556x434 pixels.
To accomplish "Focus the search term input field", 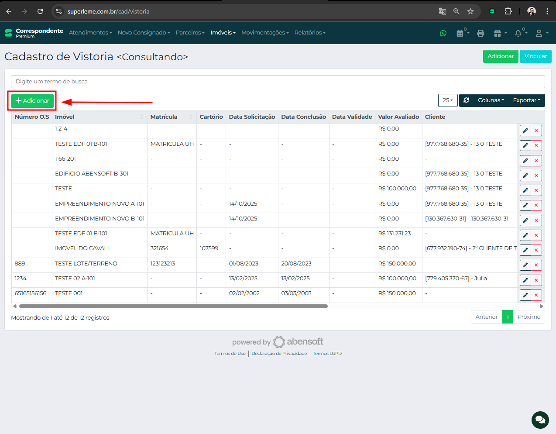I will pyautogui.click(x=278, y=82).
